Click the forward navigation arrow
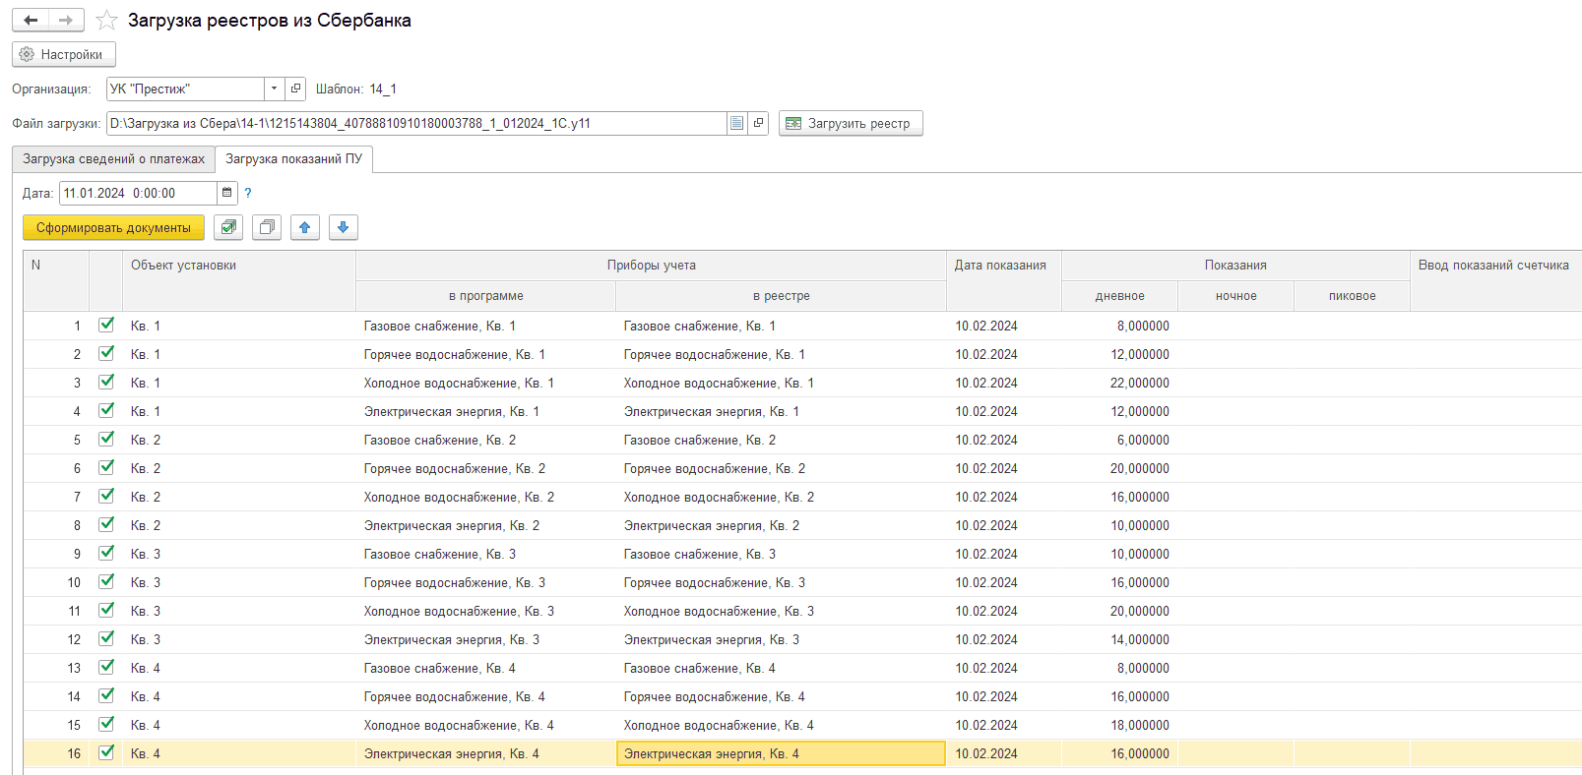Viewport: 1582px width, 775px height. 66,20
